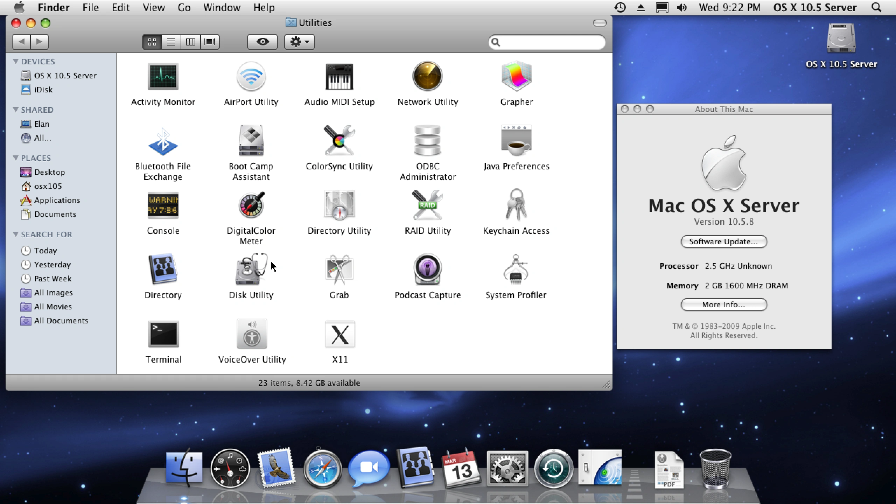Open the Action gear menu
The width and height of the screenshot is (896, 504).
pos(299,42)
